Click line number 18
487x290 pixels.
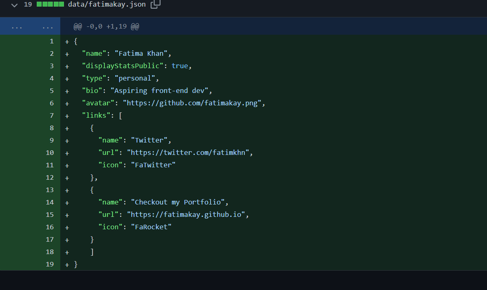(50, 252)
